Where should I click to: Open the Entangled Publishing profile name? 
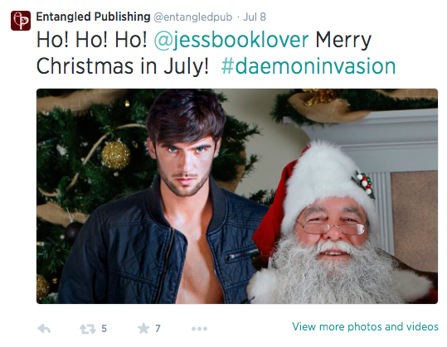(93, 17)
